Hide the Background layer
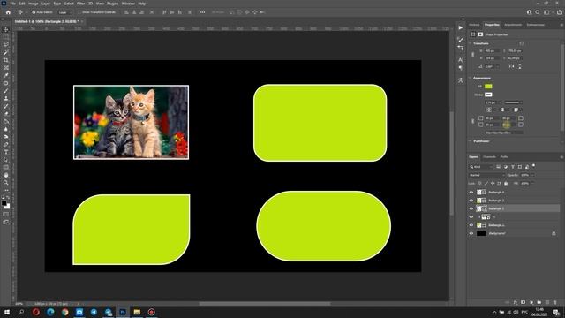The image size is (565, 318). coord(471,233)
